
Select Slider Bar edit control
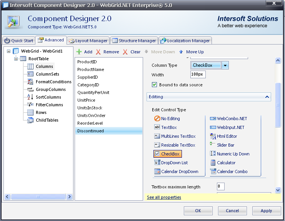click(222, 145)
